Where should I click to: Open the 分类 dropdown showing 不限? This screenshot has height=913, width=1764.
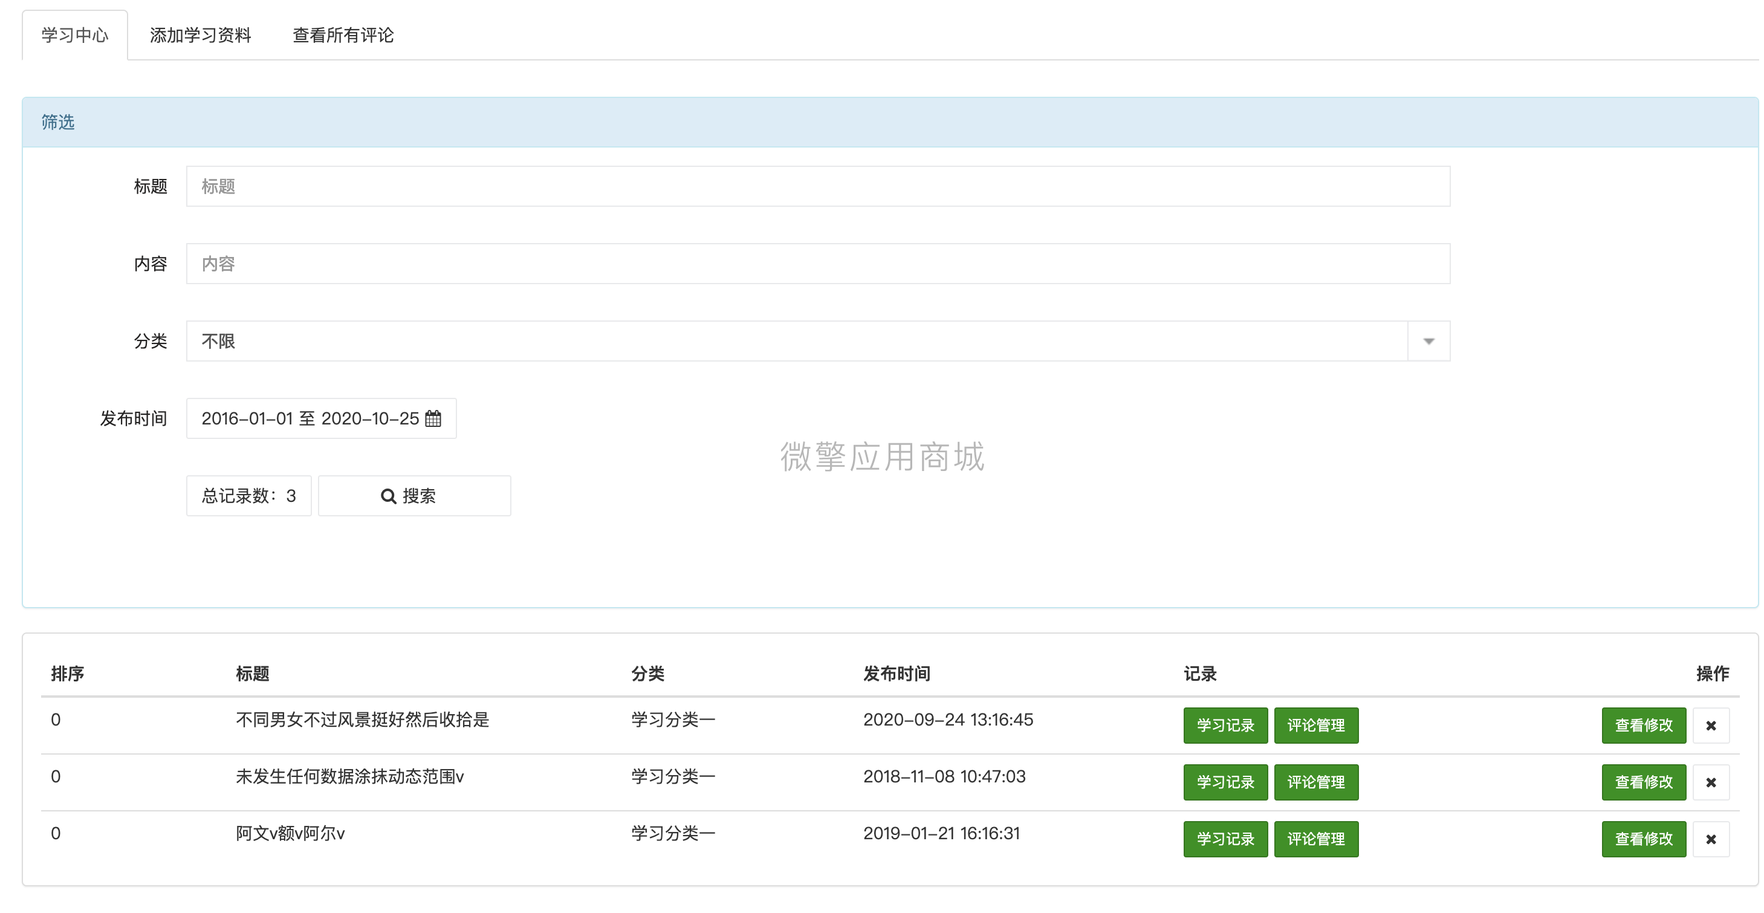pos(818,341)
